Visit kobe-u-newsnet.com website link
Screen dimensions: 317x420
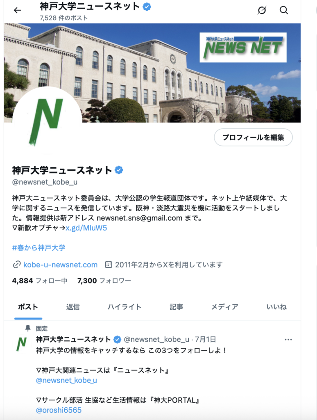(61, 265)
